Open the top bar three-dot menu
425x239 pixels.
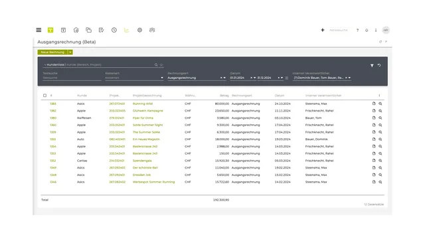(376, 30)
